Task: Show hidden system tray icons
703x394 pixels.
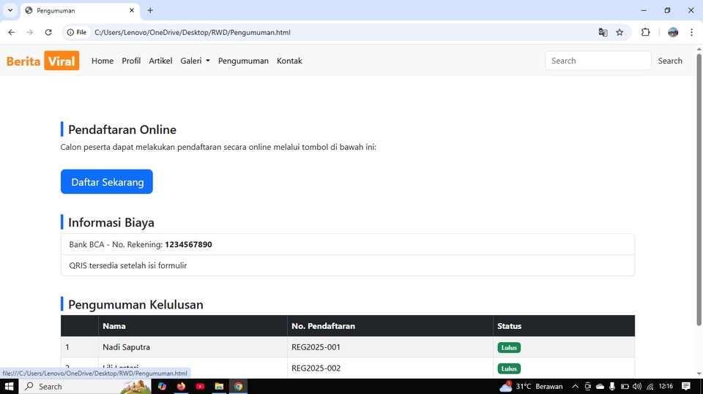Action: pos(575,386)
